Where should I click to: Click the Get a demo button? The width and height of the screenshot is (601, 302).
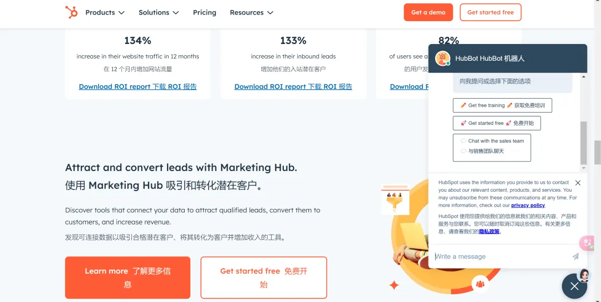click(x=428, y=12)
